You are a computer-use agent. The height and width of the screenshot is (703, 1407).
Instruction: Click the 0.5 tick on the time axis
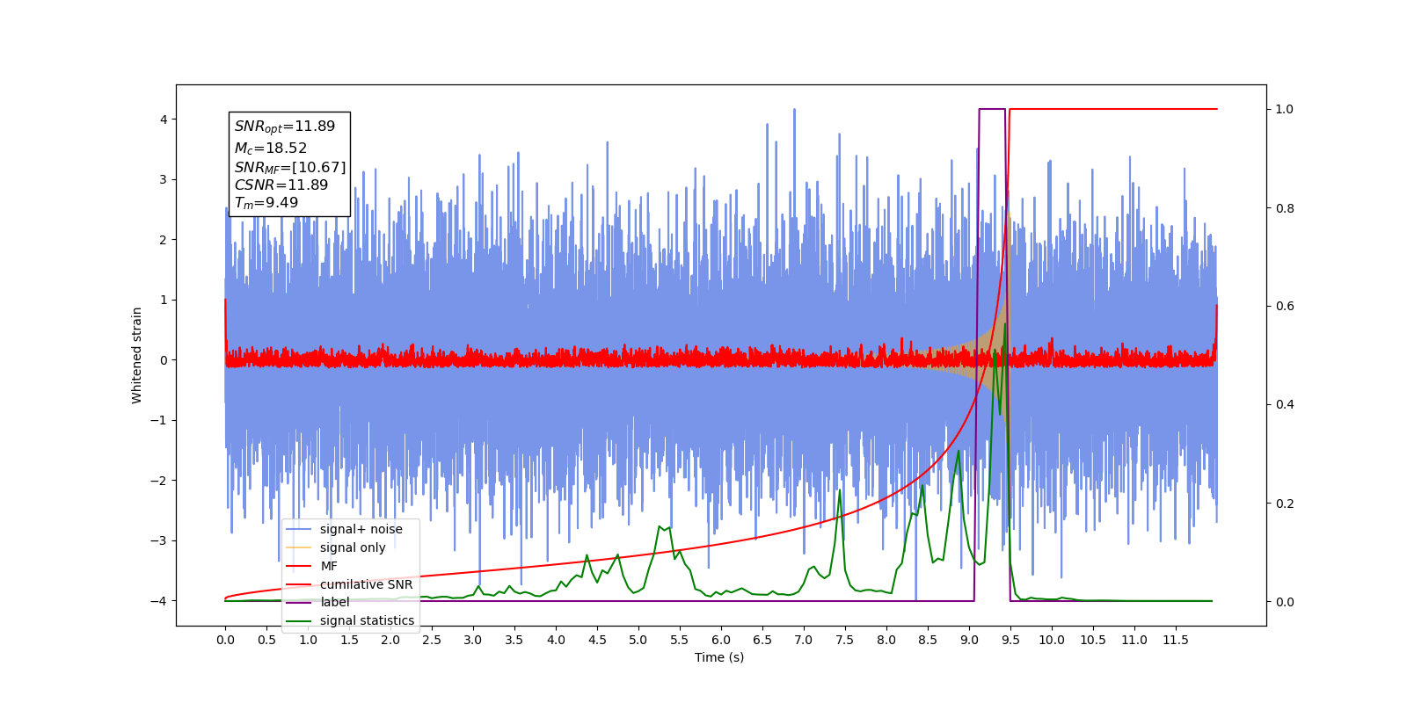(x=266, y=640)
